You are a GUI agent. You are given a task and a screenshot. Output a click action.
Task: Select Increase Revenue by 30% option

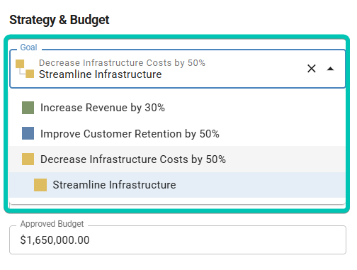point(177,108)
